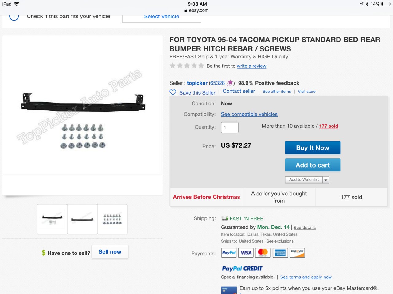Click the PayPal Credit logo

[242, 269]
